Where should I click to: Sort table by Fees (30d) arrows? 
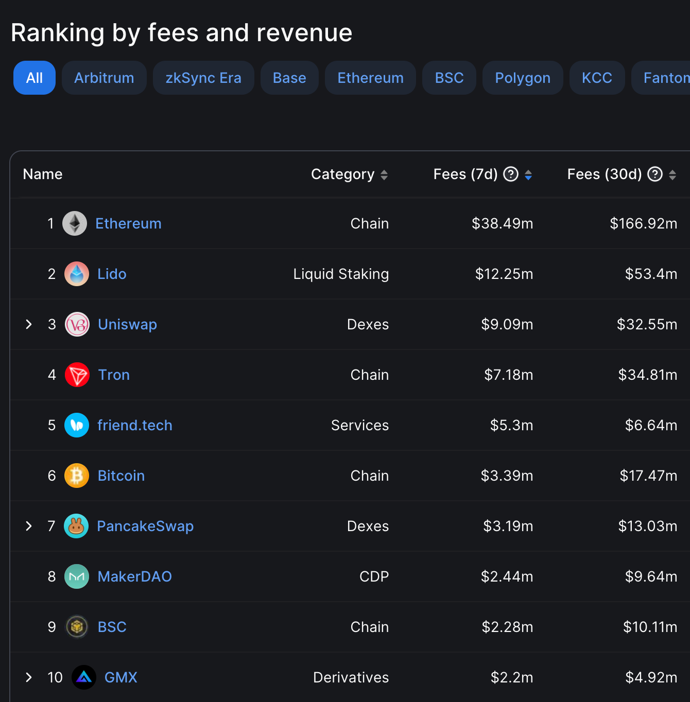pyautogui.click(x=672, y=175)
